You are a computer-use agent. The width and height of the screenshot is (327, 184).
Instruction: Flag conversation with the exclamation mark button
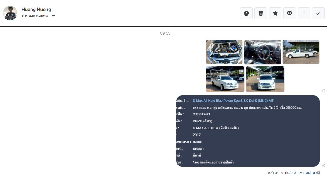[304, 13]
